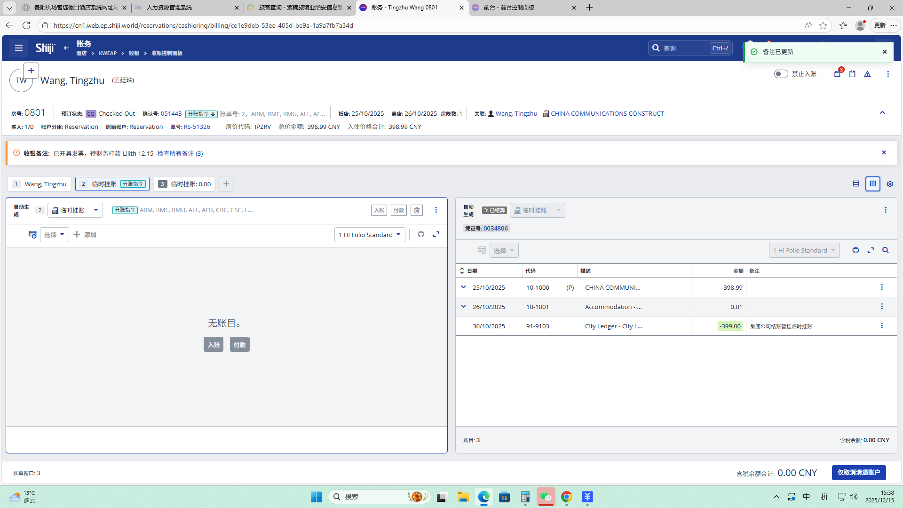This screenshot has width=903, height=508.
Task: Click the trash delete icon in folio window
Action: 417,210
